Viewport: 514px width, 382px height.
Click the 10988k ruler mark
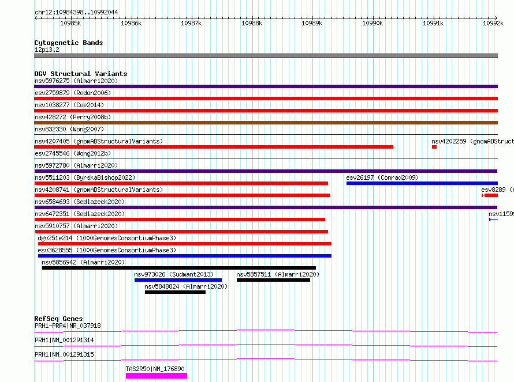[x=252, y=23]
